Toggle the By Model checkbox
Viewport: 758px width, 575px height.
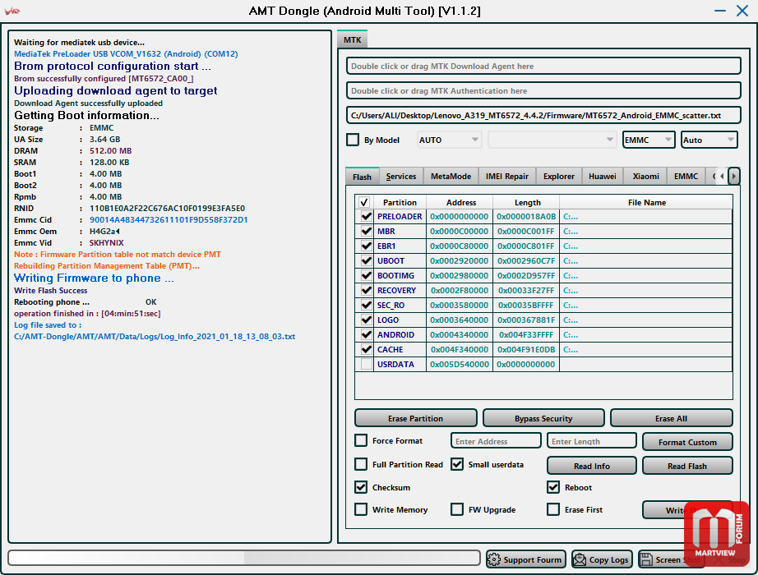pyautogui.click(x=353, y=140)
